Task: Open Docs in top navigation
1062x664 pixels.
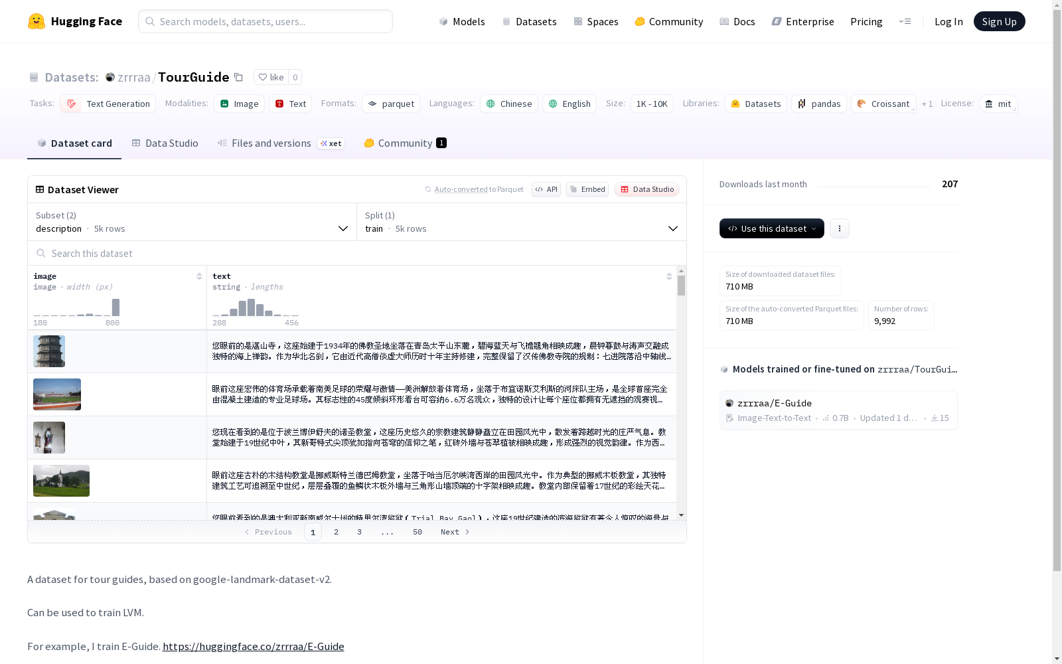Action: pyautogui.click(x=737, y=21)
